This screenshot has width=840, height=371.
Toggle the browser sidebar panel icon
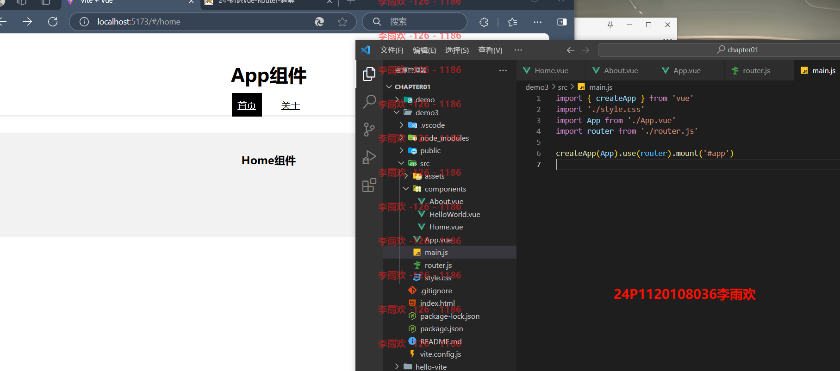pos(562,22)
